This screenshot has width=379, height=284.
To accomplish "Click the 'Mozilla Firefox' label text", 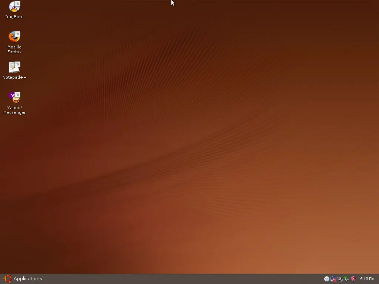I will (x=14, y=49).
